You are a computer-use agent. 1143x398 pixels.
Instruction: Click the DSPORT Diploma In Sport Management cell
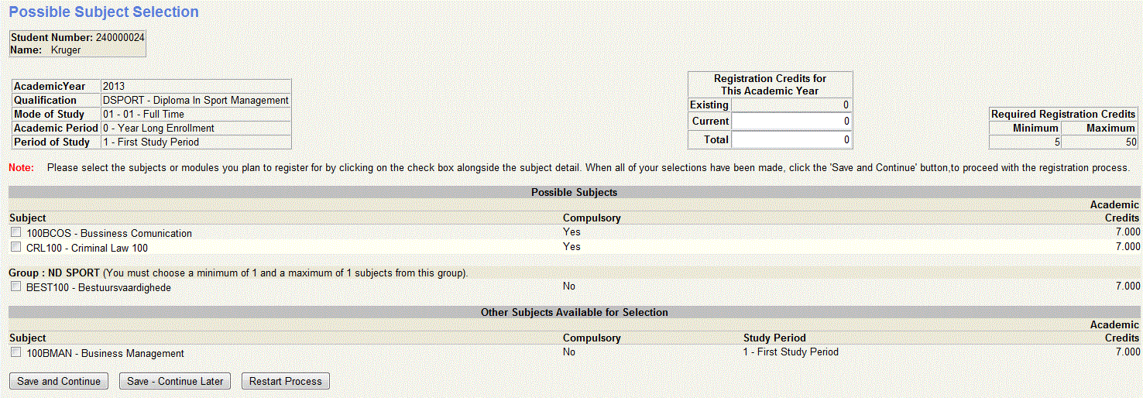tap(196, 100)
